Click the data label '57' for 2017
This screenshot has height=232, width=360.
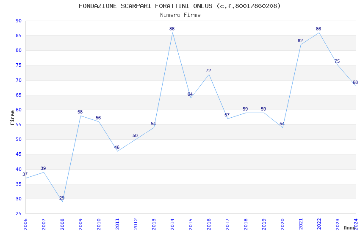227,115
